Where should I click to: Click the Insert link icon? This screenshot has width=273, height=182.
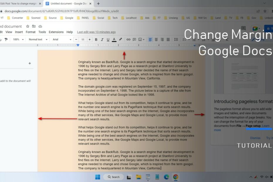128,40
